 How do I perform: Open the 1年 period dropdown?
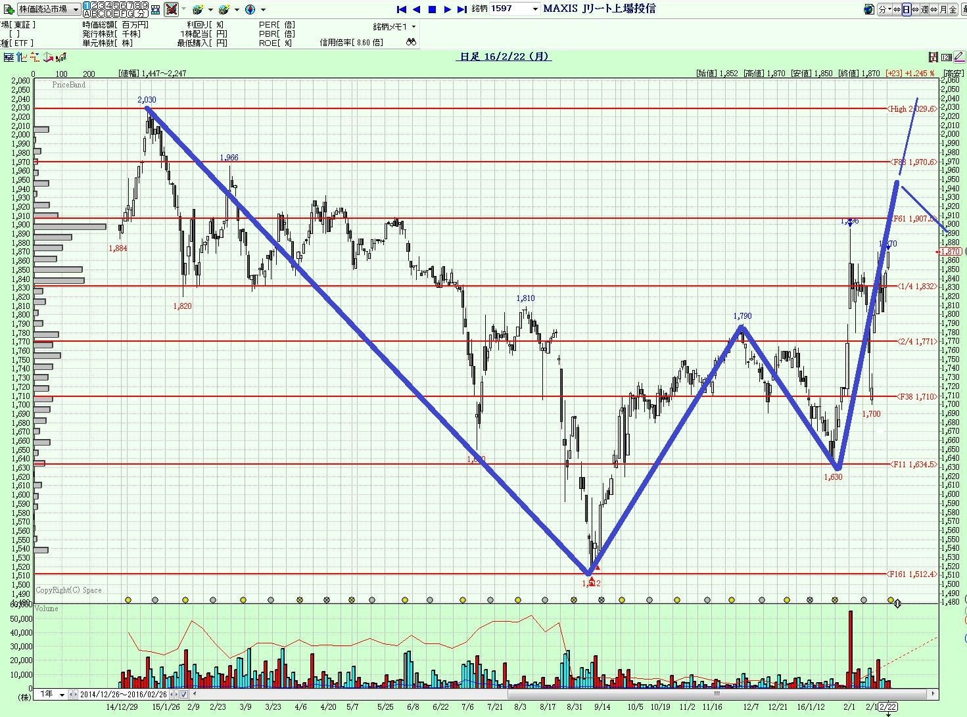(52, 694)
